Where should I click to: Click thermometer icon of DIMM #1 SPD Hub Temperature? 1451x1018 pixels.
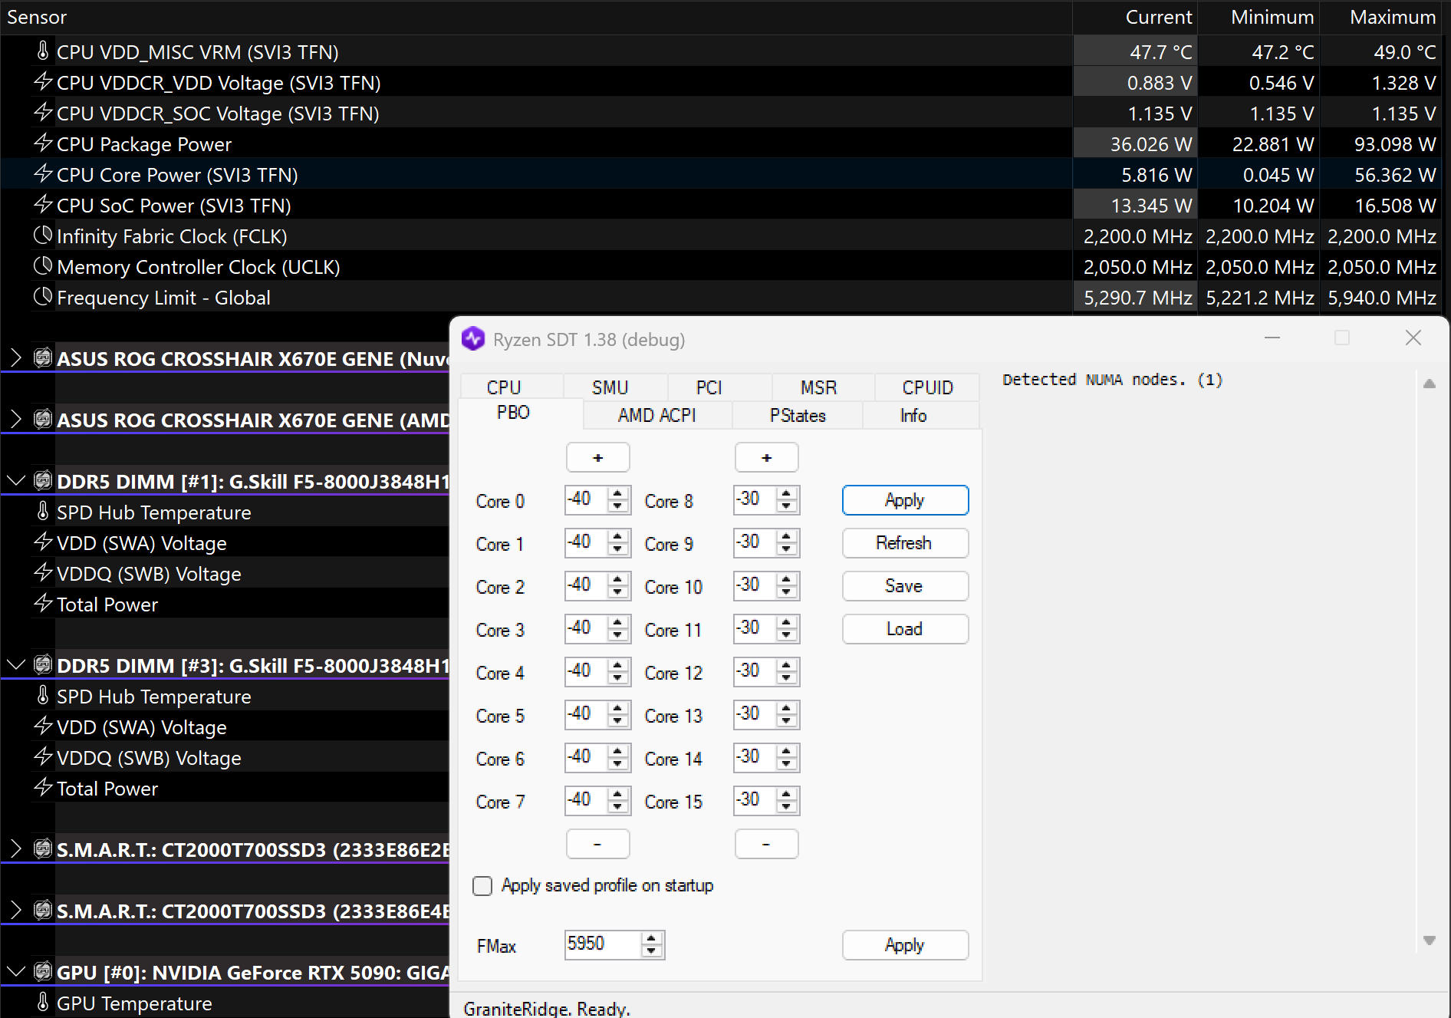(x=43, y=512)
